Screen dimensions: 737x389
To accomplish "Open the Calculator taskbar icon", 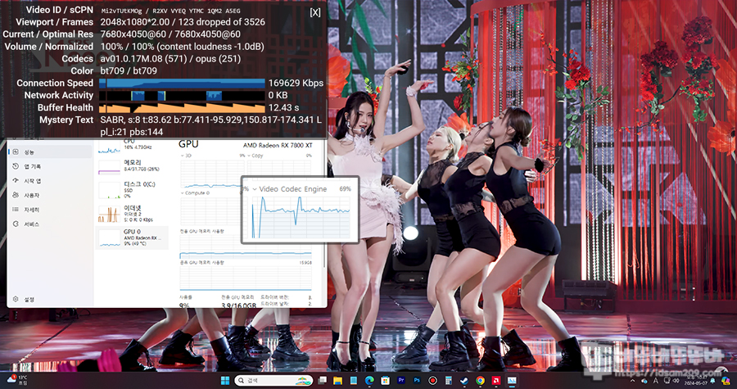I will click(x=449, y=380).
